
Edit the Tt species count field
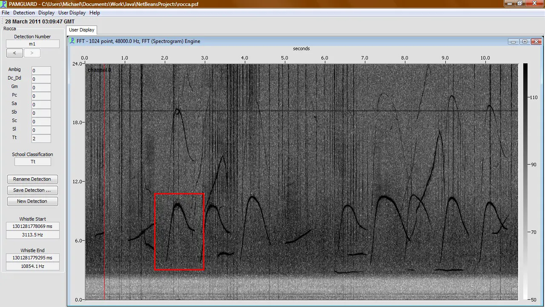(x=41, y=138)
